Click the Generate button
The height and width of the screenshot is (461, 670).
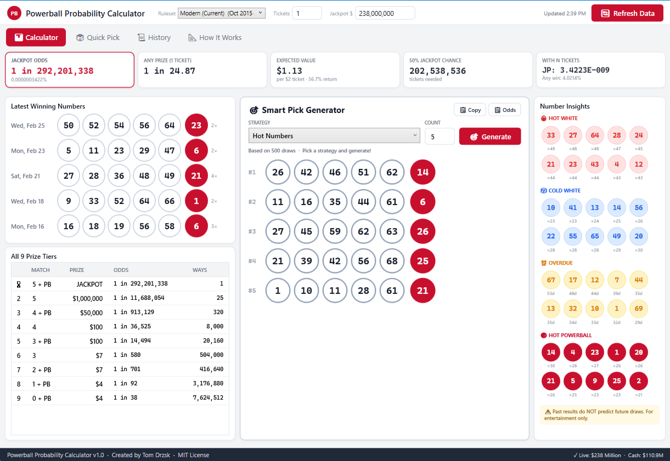click(x=490, y=136)
